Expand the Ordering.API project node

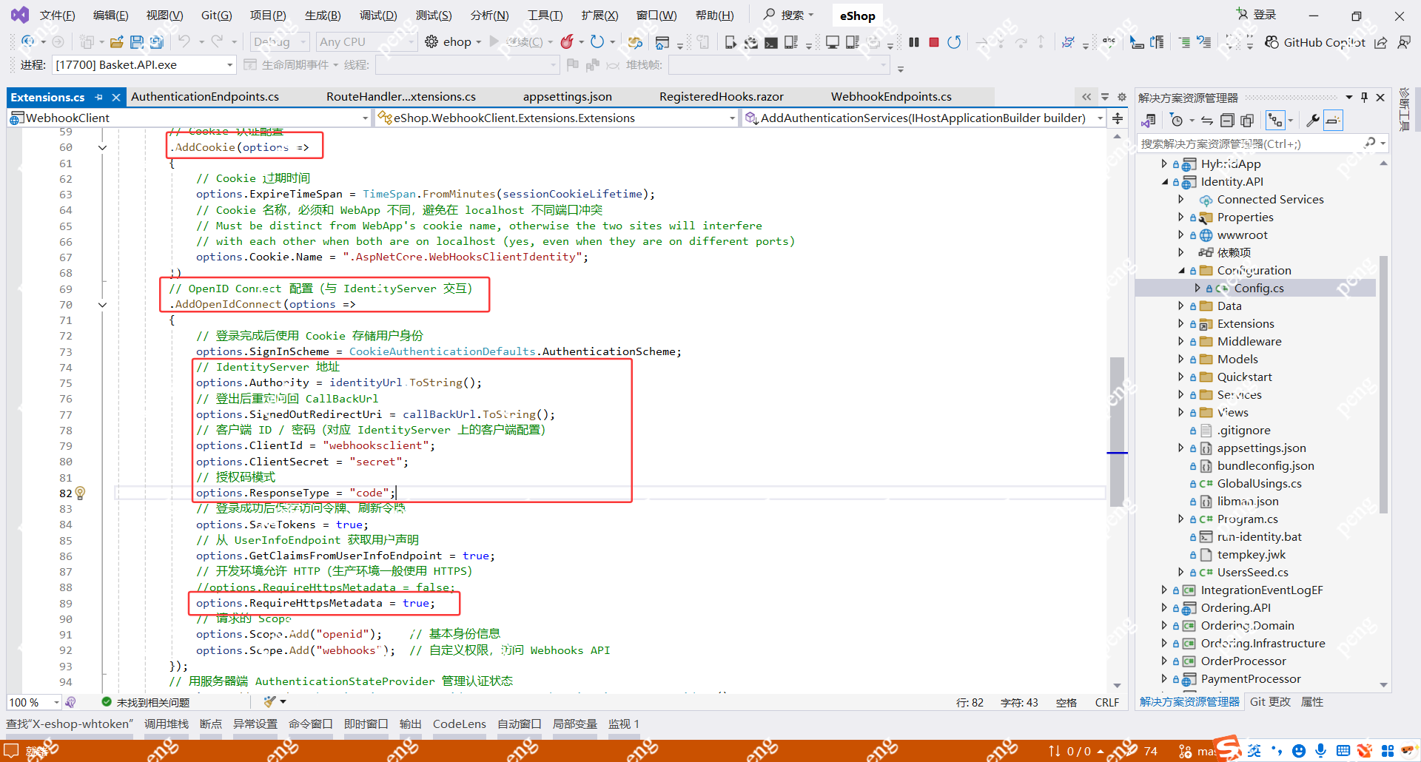coord(1164,607)
